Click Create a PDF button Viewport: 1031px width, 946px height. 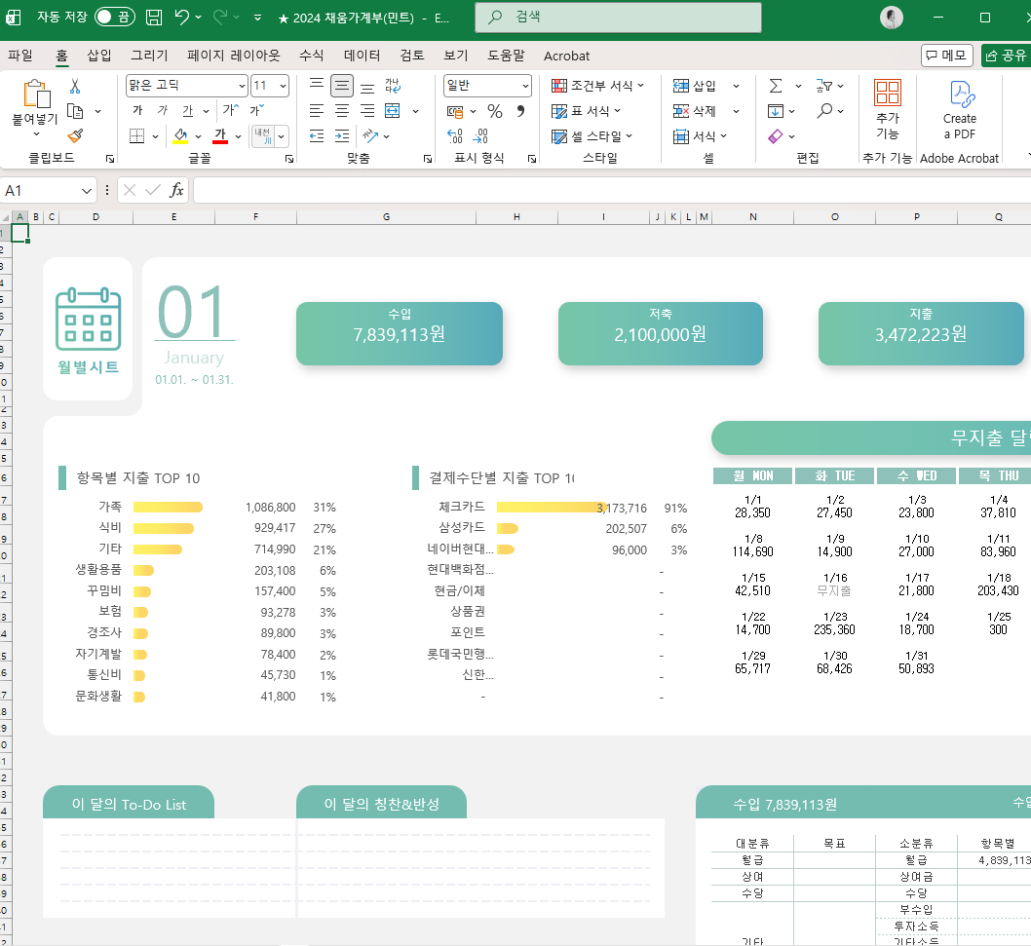click(960, 110)
